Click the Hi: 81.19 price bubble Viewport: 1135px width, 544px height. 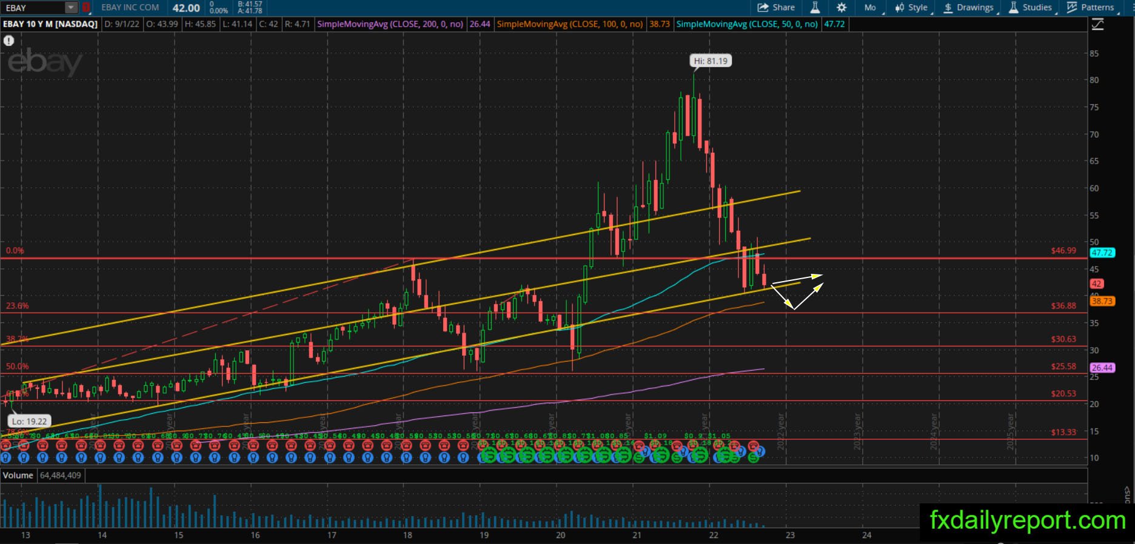tap(711, 61)
